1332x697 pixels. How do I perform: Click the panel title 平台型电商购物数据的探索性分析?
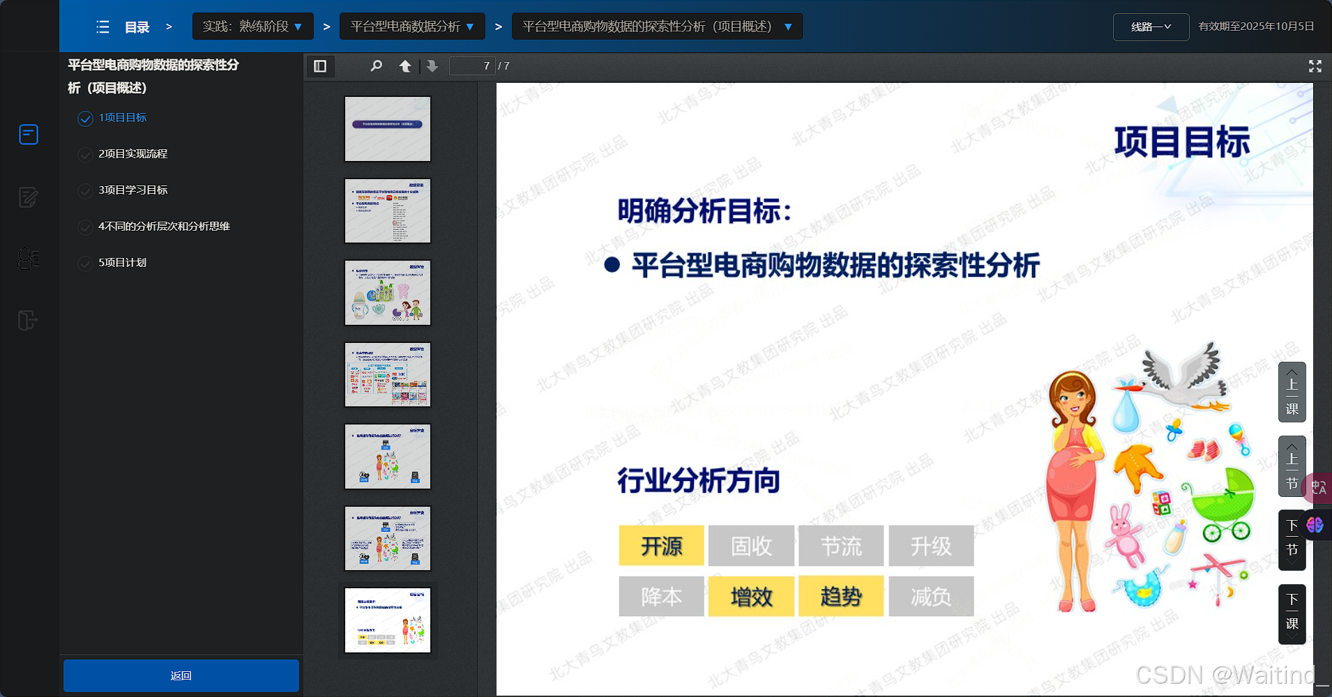click(153, 76)
